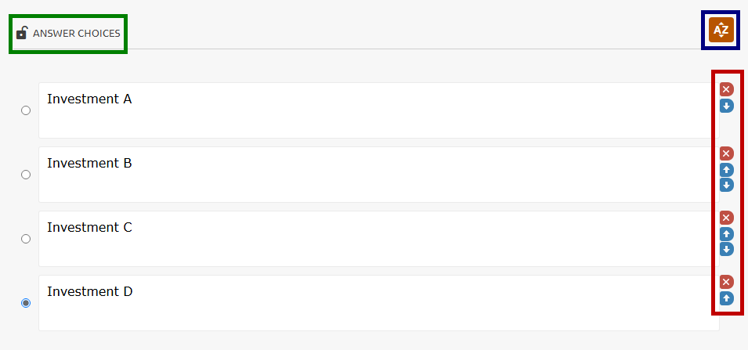
Task: Click the selected Investment D radio button
Action: click(x=26, y=303)
